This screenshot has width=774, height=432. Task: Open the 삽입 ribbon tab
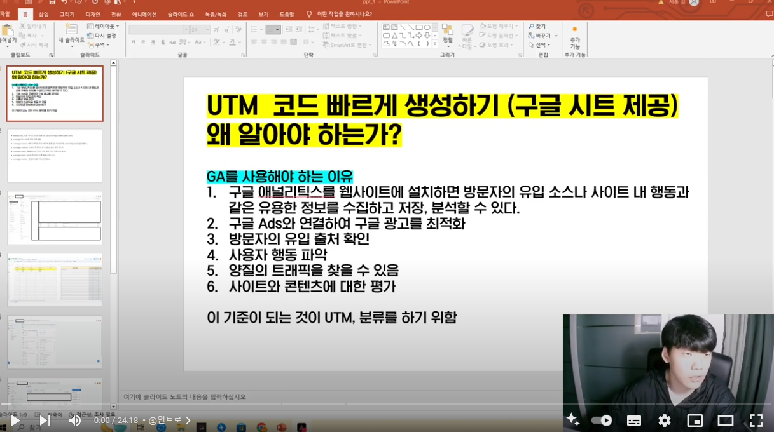point(44,14)
